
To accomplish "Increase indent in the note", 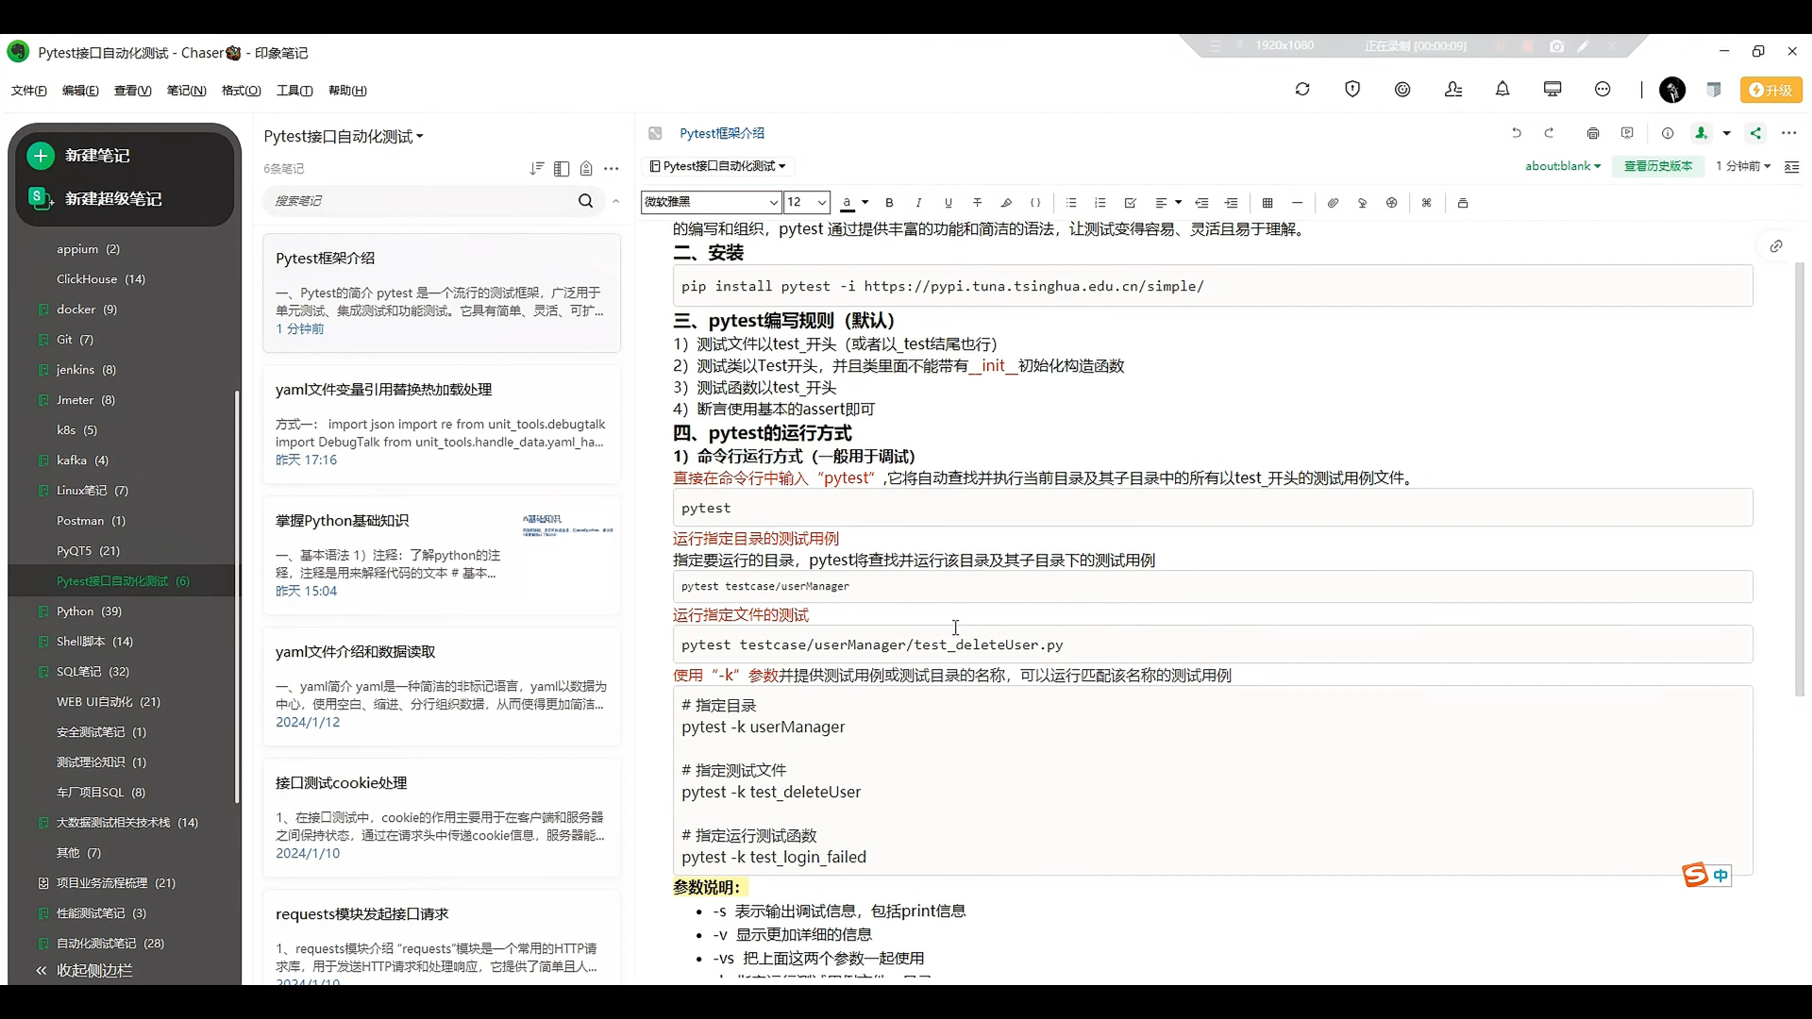I will coord(1232,203).
